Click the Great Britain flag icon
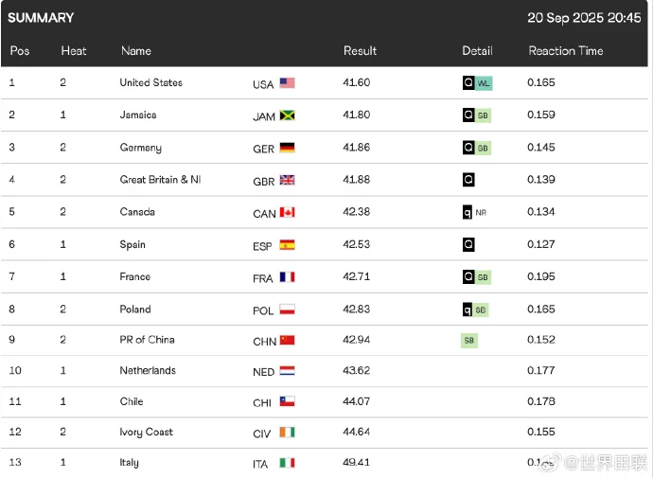This screenshot has width=653, height=478. 288,180
